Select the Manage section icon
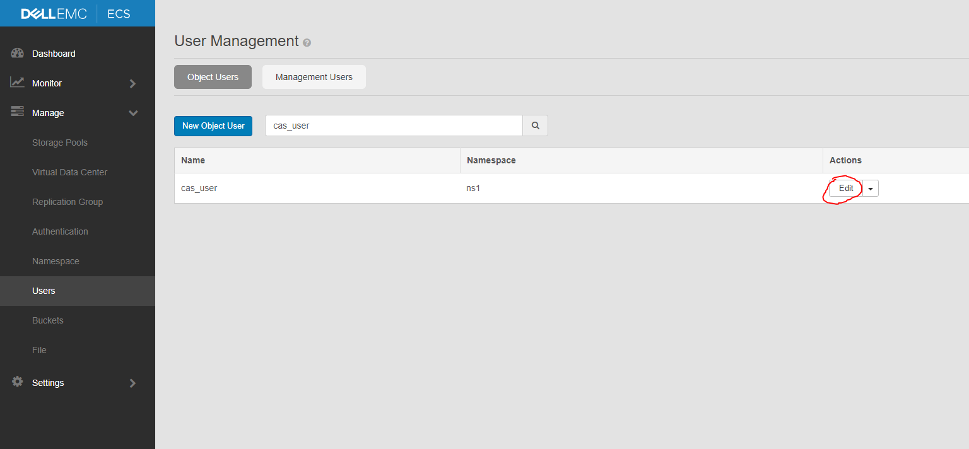Image resolution: width=969 pixels, height=449 pixels. coord(17,112)
